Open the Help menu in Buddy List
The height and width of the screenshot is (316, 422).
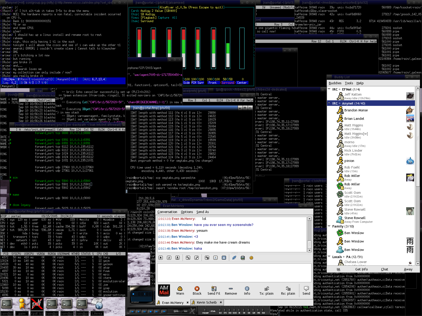pyautogui.click(x=360, y=83)
